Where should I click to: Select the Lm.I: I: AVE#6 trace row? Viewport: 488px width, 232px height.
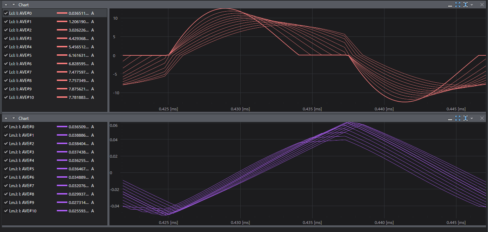(x=54, y=177)
